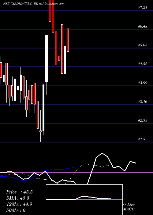This screenshot has width=153, height=215.
Task: Click the 43.16 price axis label
Action: (143, 102)
